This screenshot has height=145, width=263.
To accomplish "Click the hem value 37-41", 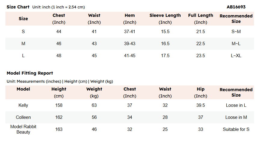I will tap(130, 32).
